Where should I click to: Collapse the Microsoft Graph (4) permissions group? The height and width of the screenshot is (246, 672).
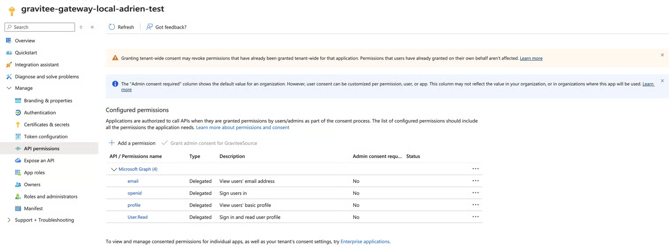tap(114, 169)
